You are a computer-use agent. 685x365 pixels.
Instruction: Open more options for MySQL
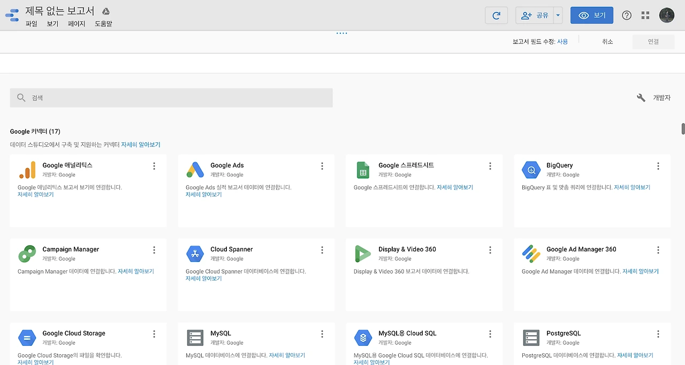pyautogui.click(x=322, y=334)
